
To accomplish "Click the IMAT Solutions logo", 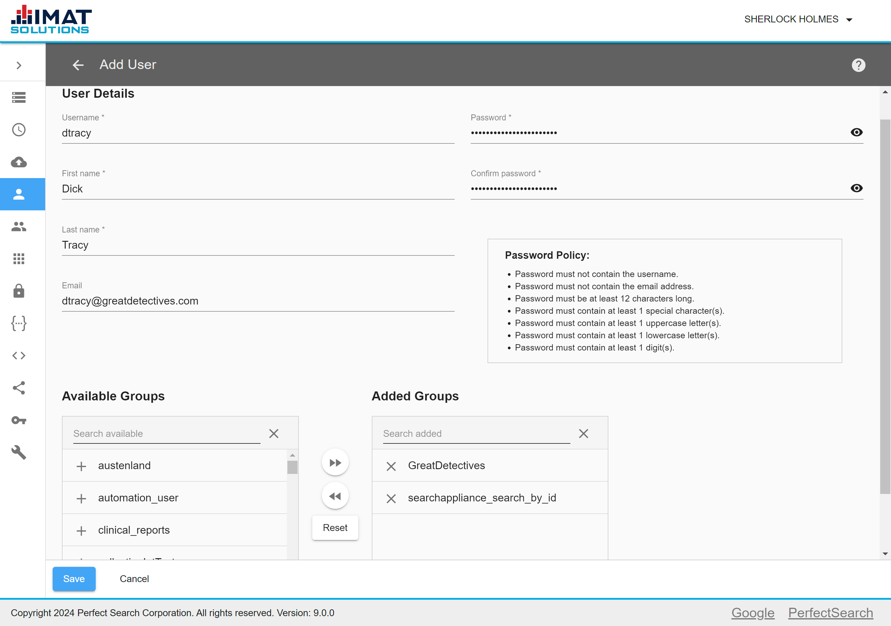I will [51, 19].
